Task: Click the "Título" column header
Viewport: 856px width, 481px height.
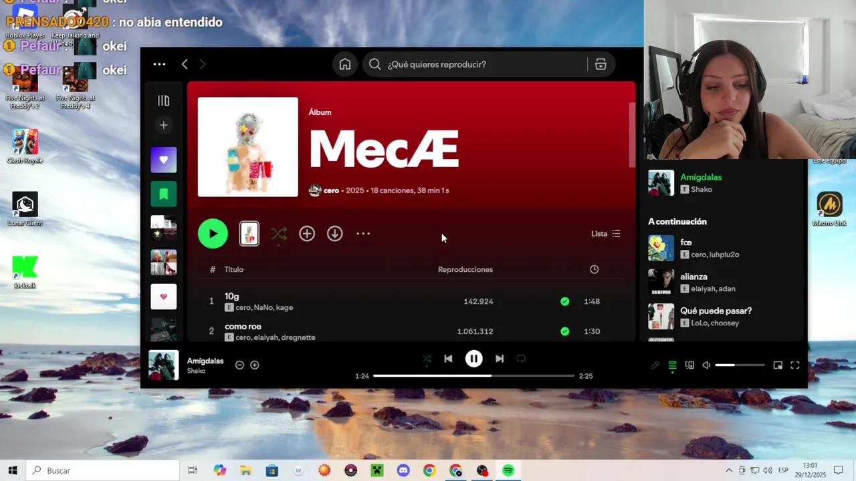Action: coord(233,269)
